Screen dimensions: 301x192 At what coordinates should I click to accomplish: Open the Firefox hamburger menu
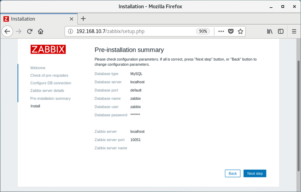(294, 31)
